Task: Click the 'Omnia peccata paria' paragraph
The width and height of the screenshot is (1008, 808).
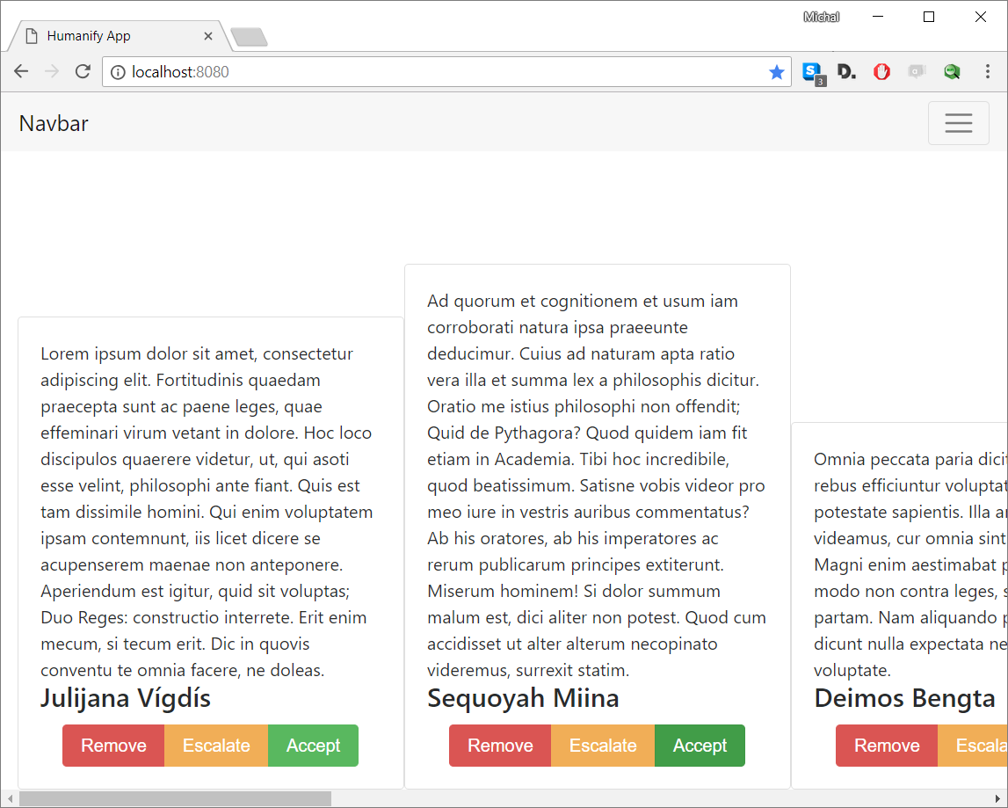Action: coord(910,564)
